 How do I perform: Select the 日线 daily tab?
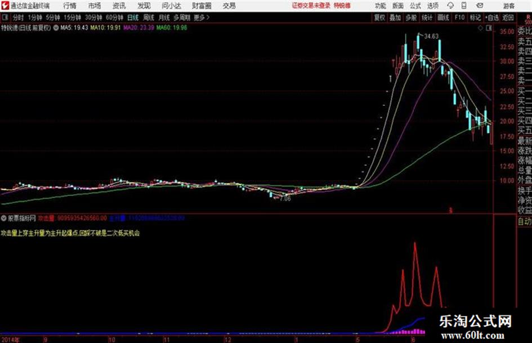coord(133,17)
